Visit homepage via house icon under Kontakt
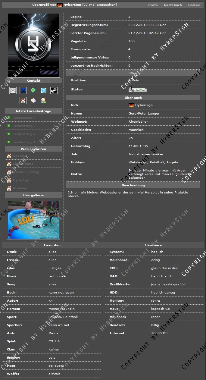This screenshot has width=206, height=380. tap(23, 100)
